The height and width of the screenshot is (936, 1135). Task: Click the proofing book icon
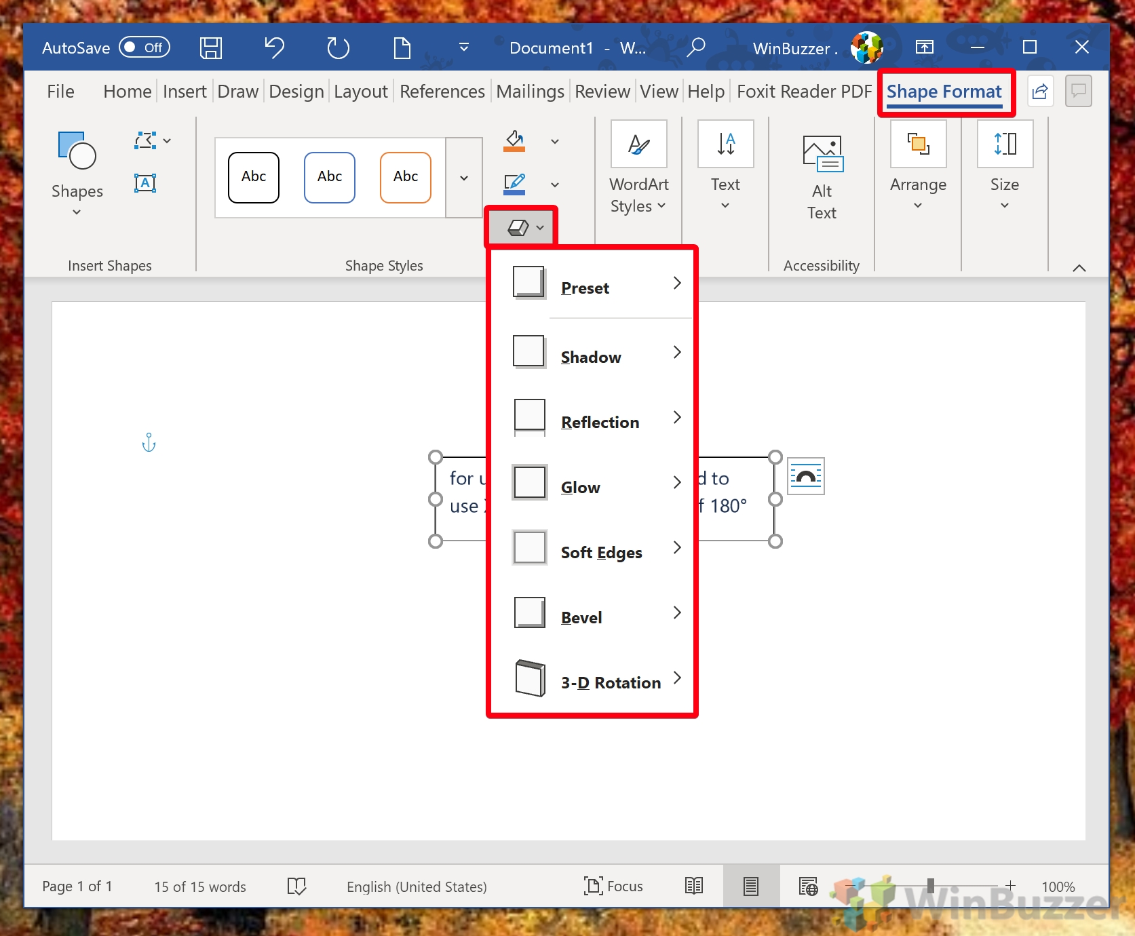click(296, 886)
